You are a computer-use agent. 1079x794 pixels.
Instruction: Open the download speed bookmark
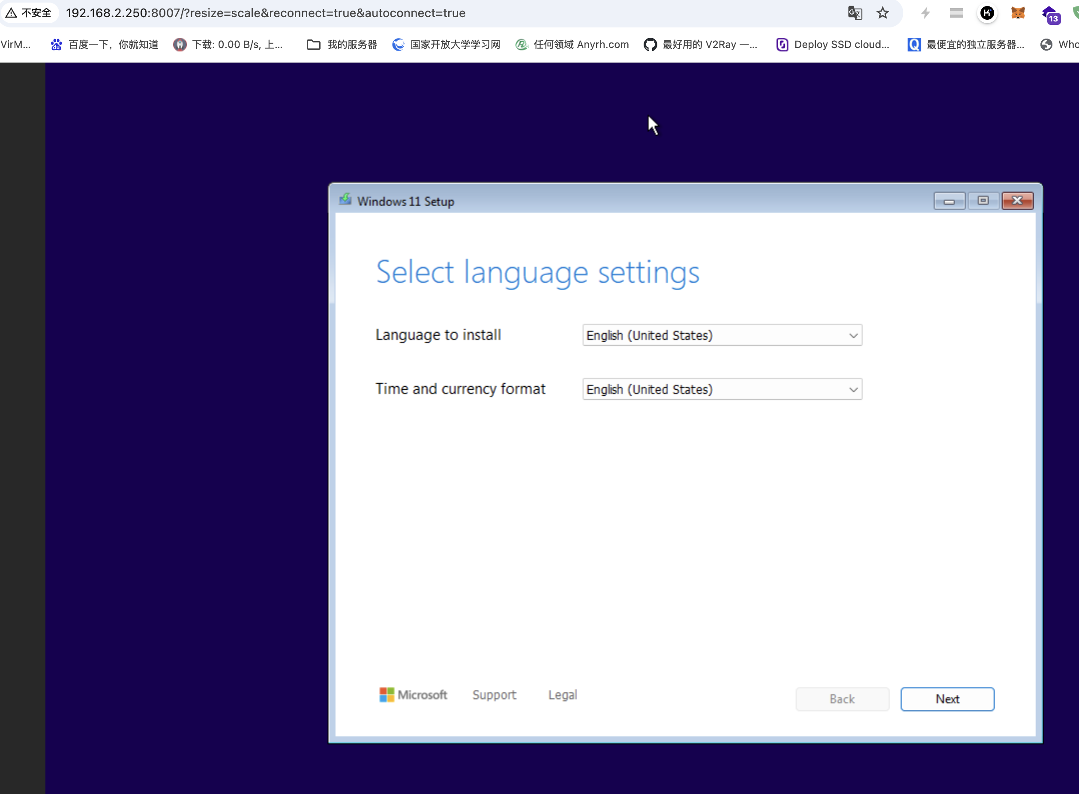coord(228,45)
